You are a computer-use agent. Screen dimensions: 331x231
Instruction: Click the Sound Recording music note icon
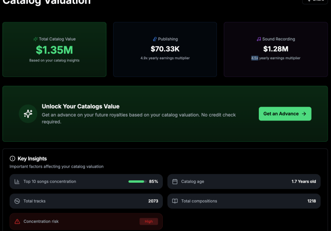[x=259, y=39]
